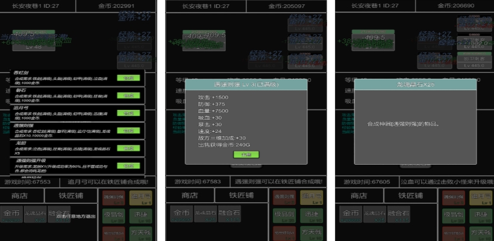494x241 pixels.
Task: Click the green button in the 遇强则强 Lv 3 dialog
Action: pyautogui.click(x=246, y=154)
